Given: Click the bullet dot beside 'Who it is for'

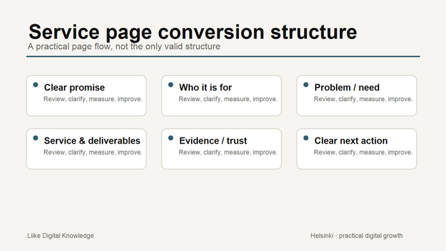Looking at the screenshot, I should pos(171,84).
